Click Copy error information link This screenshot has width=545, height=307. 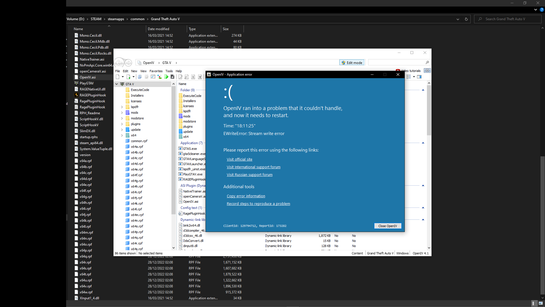coord(246,196)
